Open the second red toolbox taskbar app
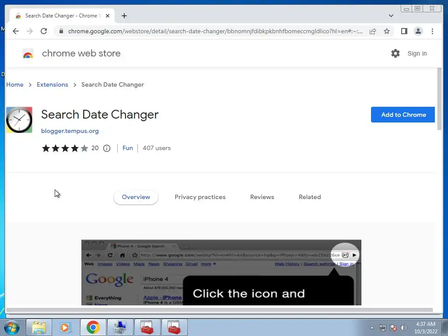This screenshot has height=336, width=448. [x=174, y=327]
